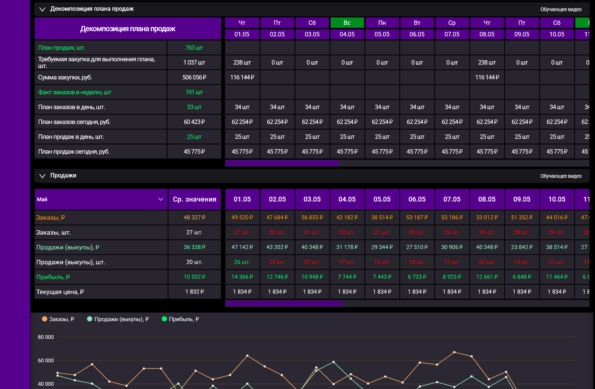Click the 33 шт daily orders plan
The image size is (595, 389).
pyautogui.click(x=194, y=107)
